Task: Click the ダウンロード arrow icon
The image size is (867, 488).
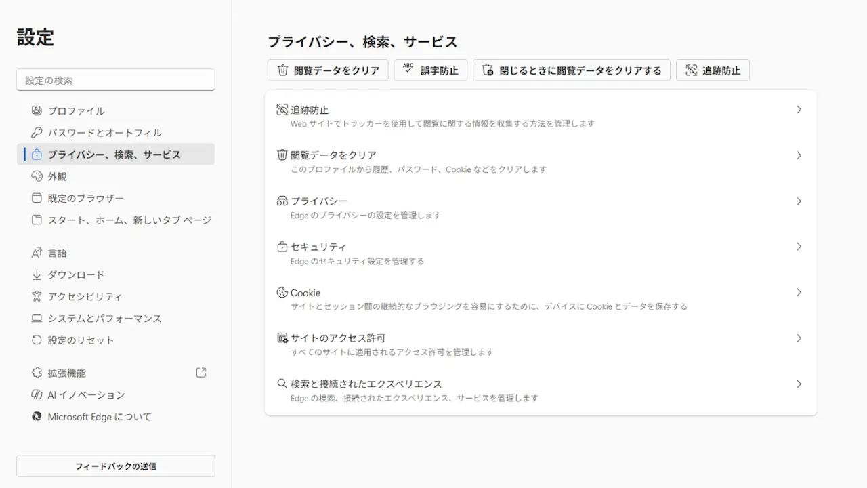Action: click(37, 274)
